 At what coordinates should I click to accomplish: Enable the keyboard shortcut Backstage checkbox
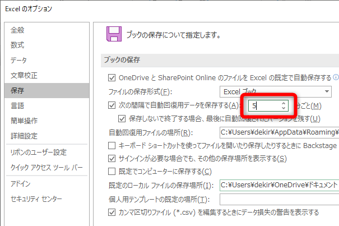112,145
